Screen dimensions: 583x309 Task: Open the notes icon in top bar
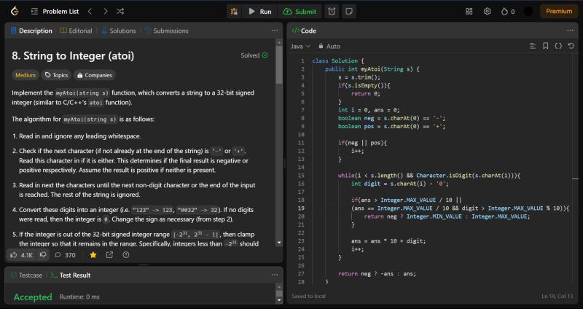(x=350, y=11)
